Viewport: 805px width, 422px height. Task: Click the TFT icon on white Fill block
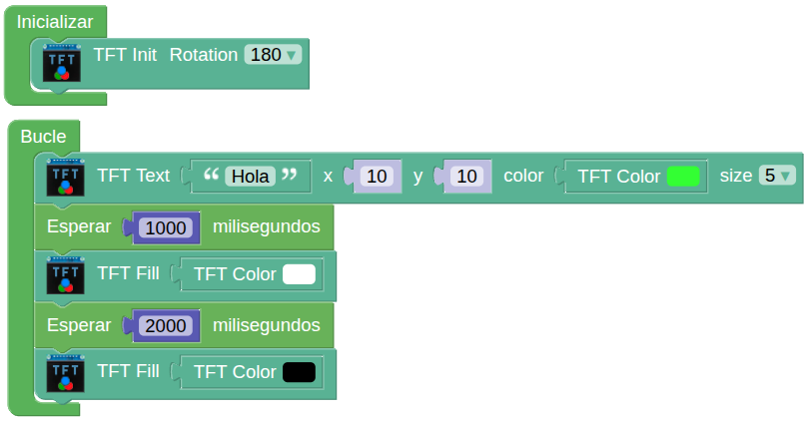(x=66, y=275)
